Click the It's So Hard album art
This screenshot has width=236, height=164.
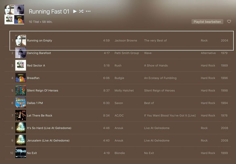[21, 128]
